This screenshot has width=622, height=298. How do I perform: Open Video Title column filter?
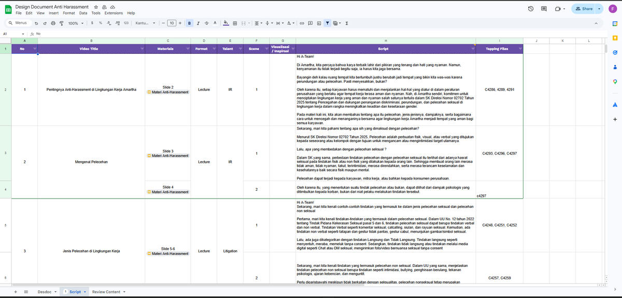(x=142, y=49)
